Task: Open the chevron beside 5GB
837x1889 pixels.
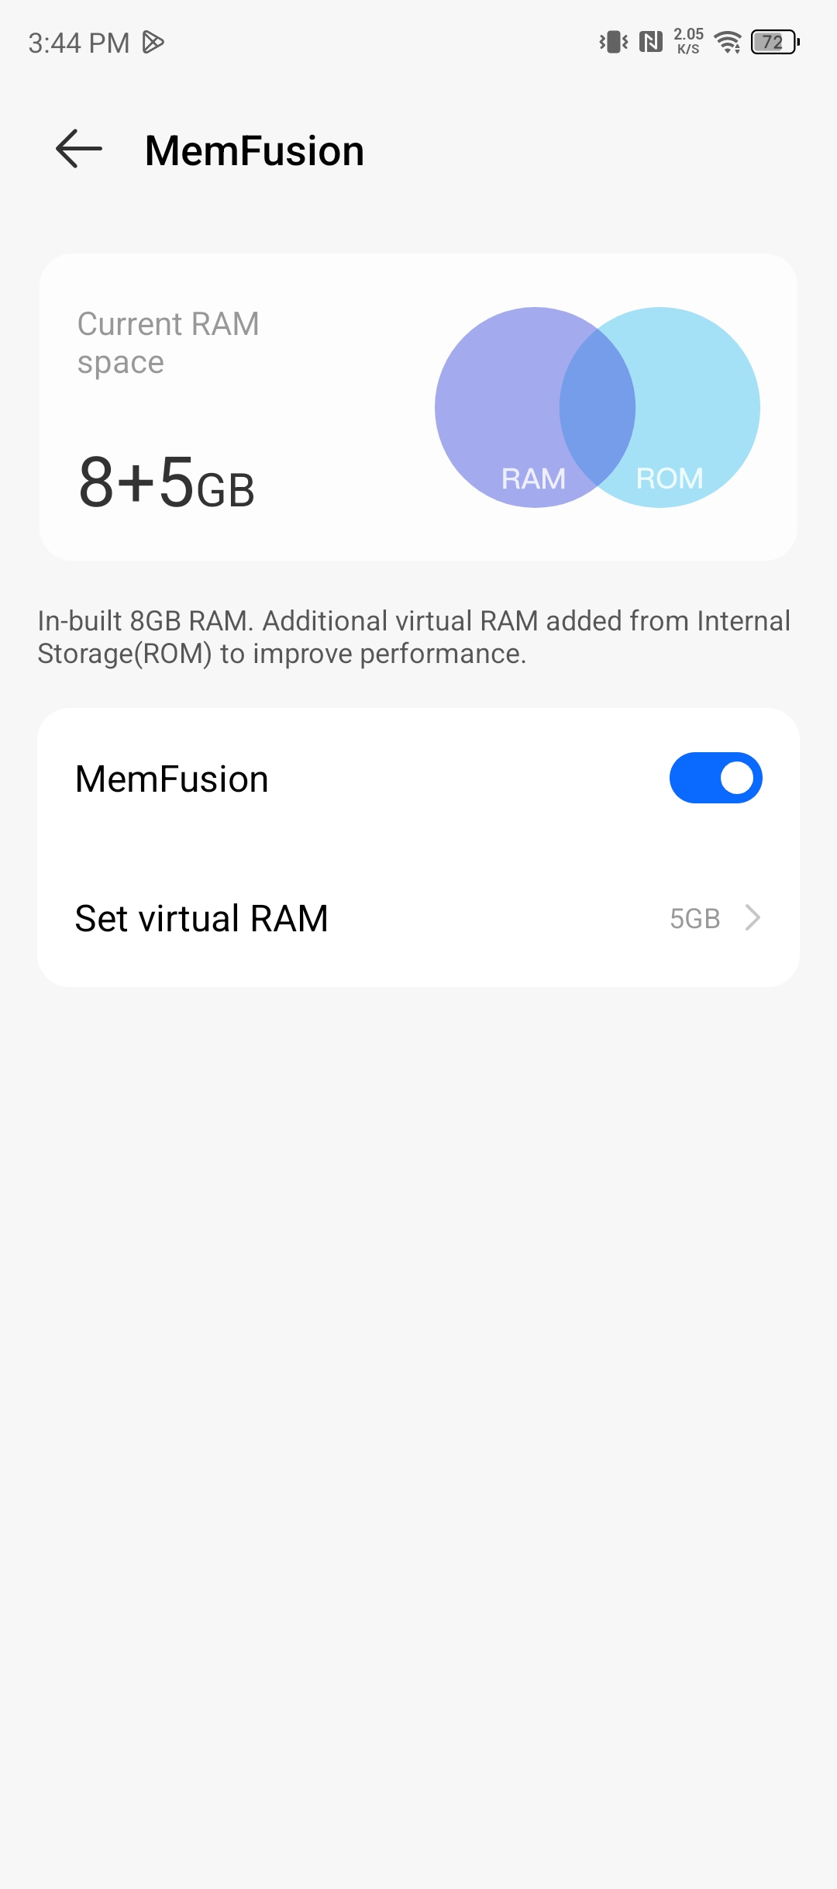Action: point(753,917)
